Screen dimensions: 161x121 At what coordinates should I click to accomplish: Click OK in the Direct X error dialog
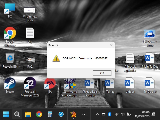pyautogui.click(x=102, y=73)
